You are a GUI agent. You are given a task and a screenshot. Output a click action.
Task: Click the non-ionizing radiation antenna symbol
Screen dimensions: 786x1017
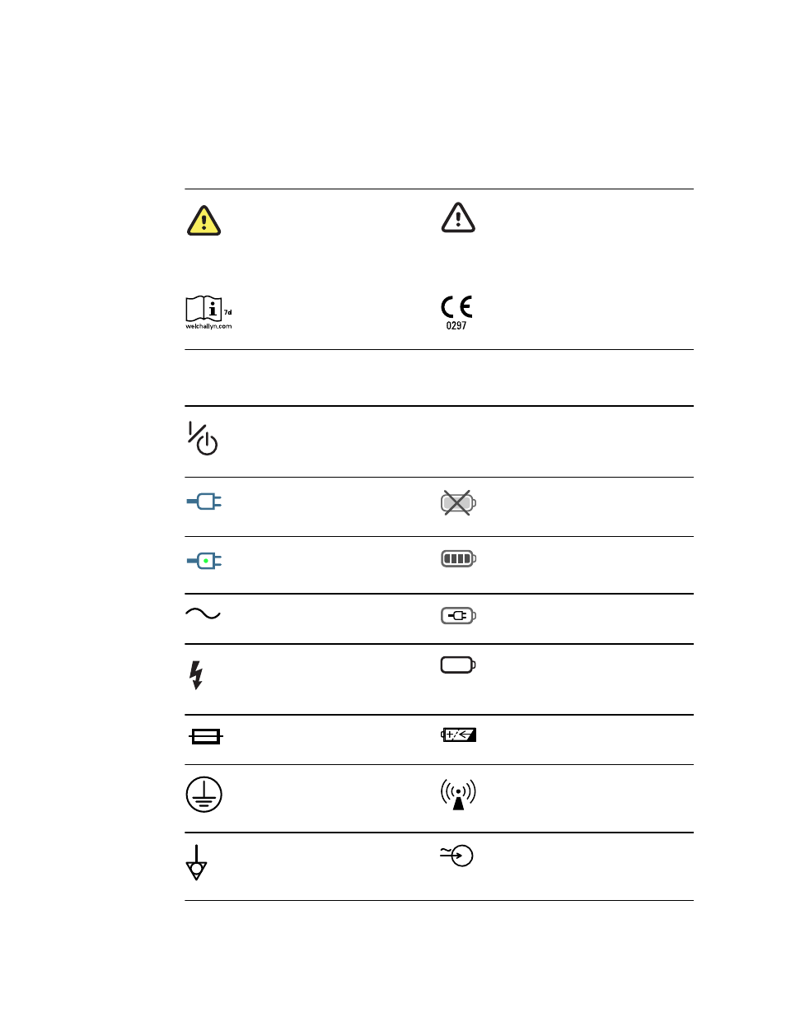[458, 794]
